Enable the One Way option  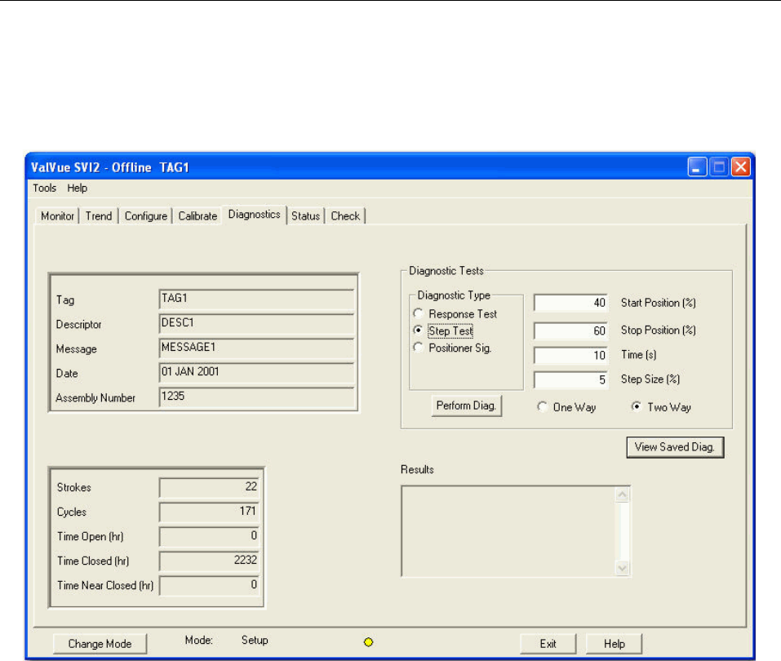tap(543, 408)
